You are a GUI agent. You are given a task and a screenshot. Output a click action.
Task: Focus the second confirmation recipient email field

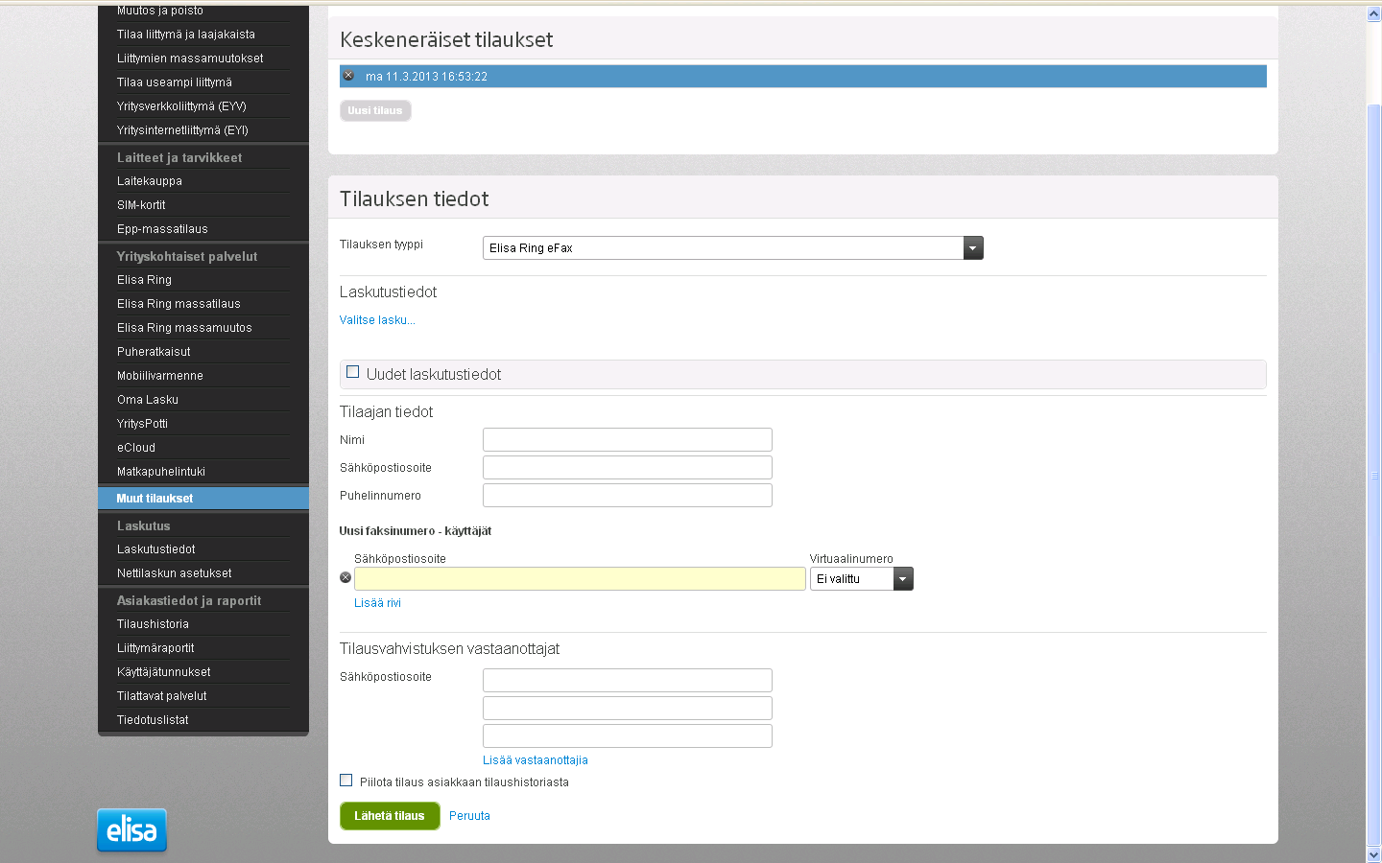point(628,709)
